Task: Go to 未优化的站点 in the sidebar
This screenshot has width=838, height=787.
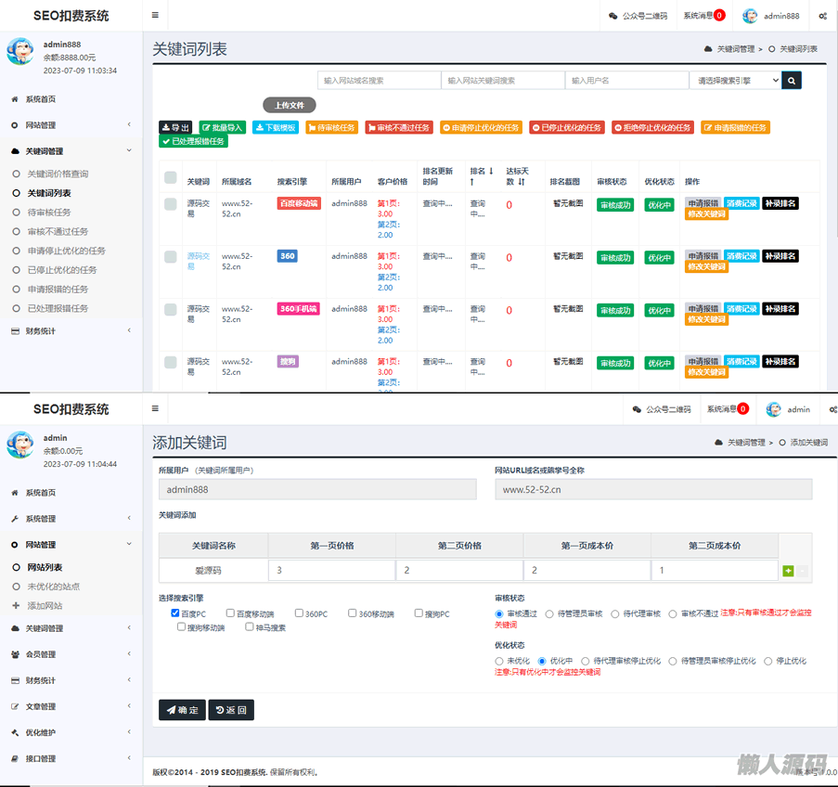Action: point(53,587)
